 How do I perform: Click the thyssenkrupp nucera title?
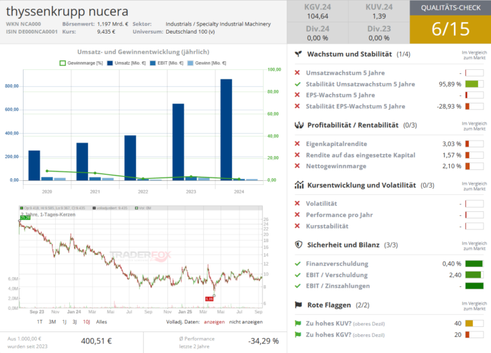tap(67, 11)
